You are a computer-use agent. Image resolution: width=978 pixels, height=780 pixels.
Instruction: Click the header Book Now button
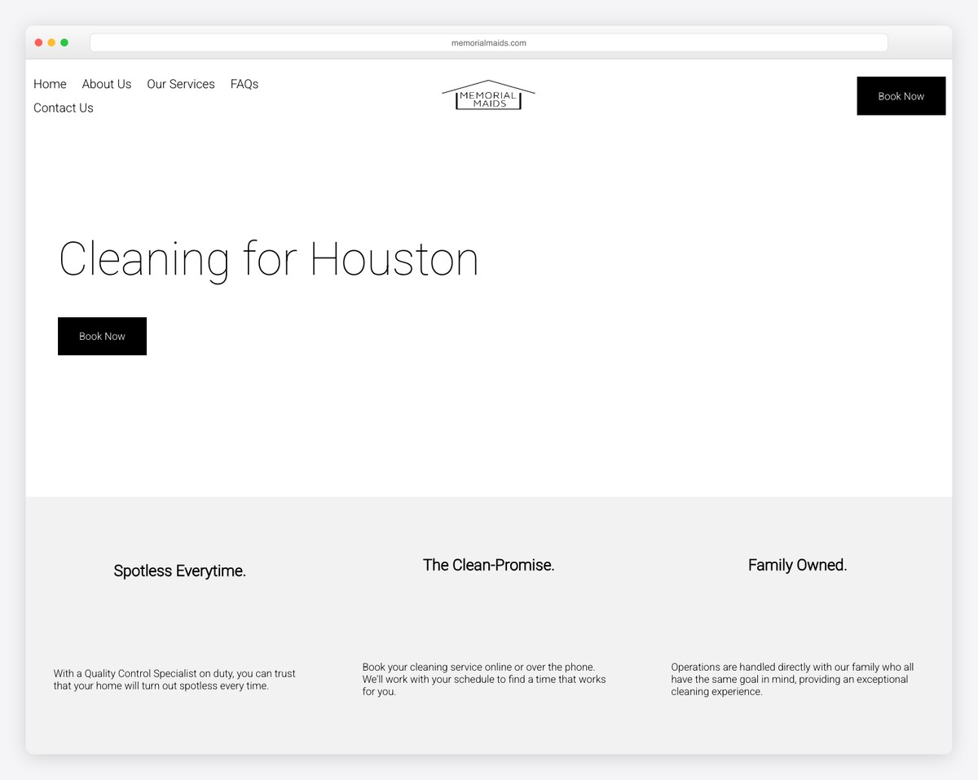click(901, 95)
